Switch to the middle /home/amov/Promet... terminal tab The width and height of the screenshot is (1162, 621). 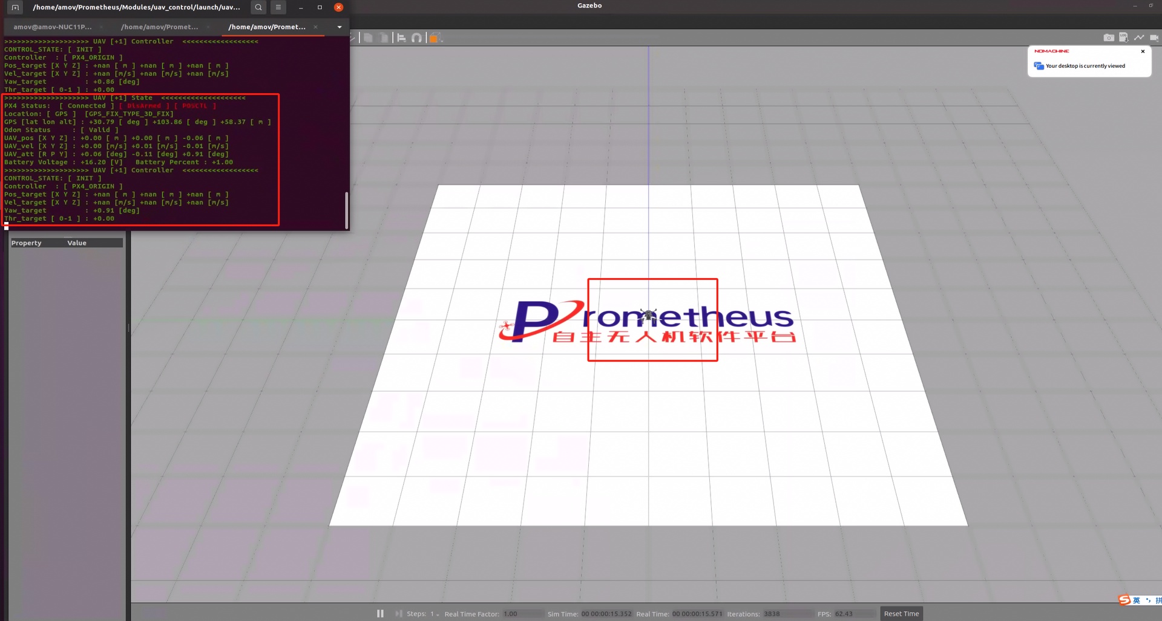pyautogui.click(x=159, y=27)
